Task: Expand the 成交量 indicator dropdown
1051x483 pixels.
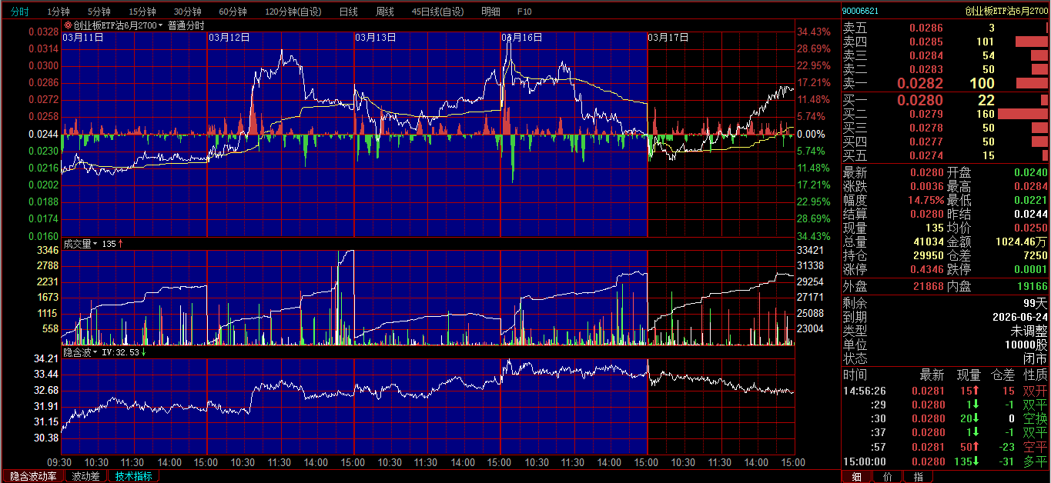Action: pyautogui.click(x=95, y=244)
